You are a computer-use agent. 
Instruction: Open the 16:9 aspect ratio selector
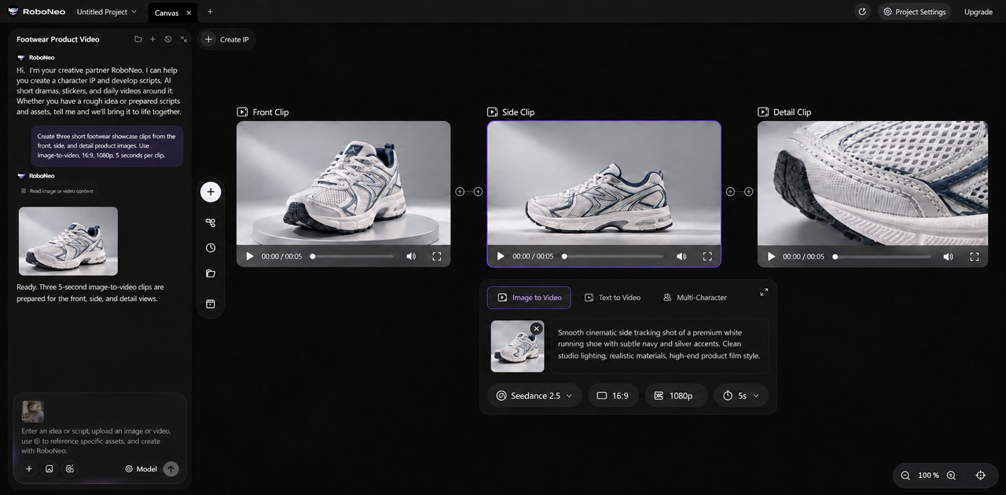click(x=613, y=396)
